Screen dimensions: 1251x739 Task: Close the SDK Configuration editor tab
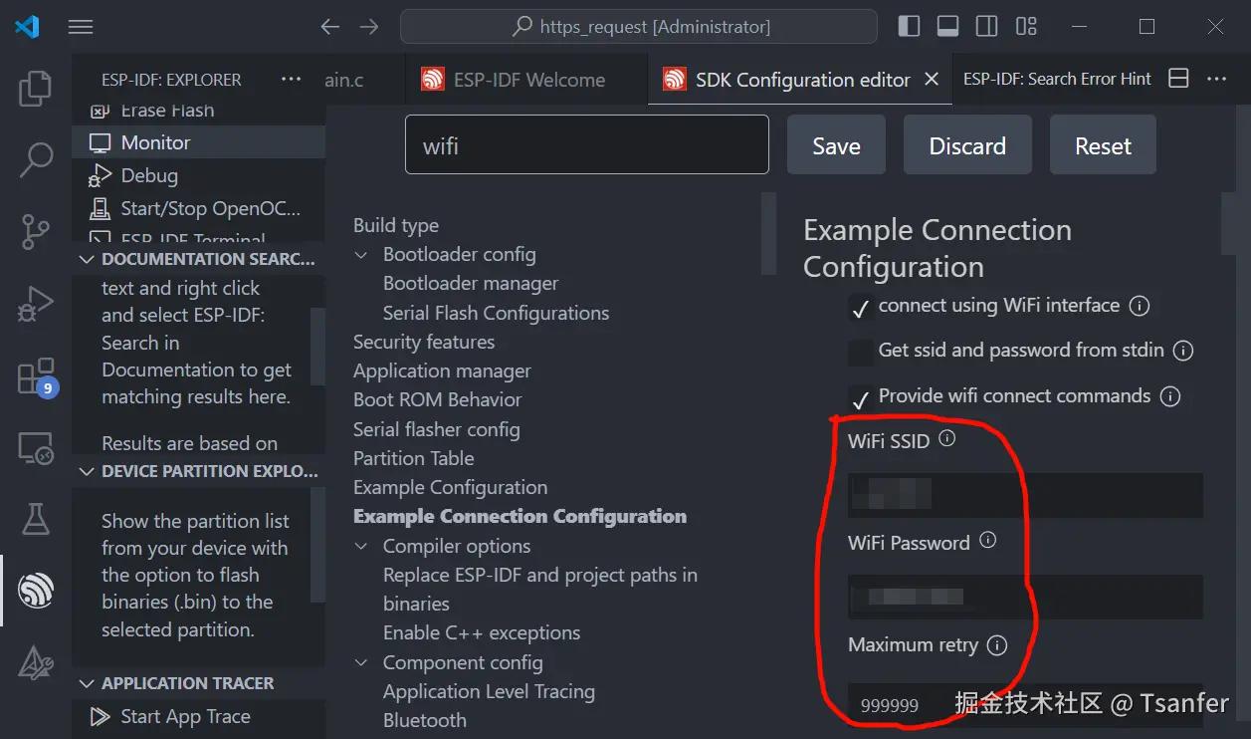(932, 79)
